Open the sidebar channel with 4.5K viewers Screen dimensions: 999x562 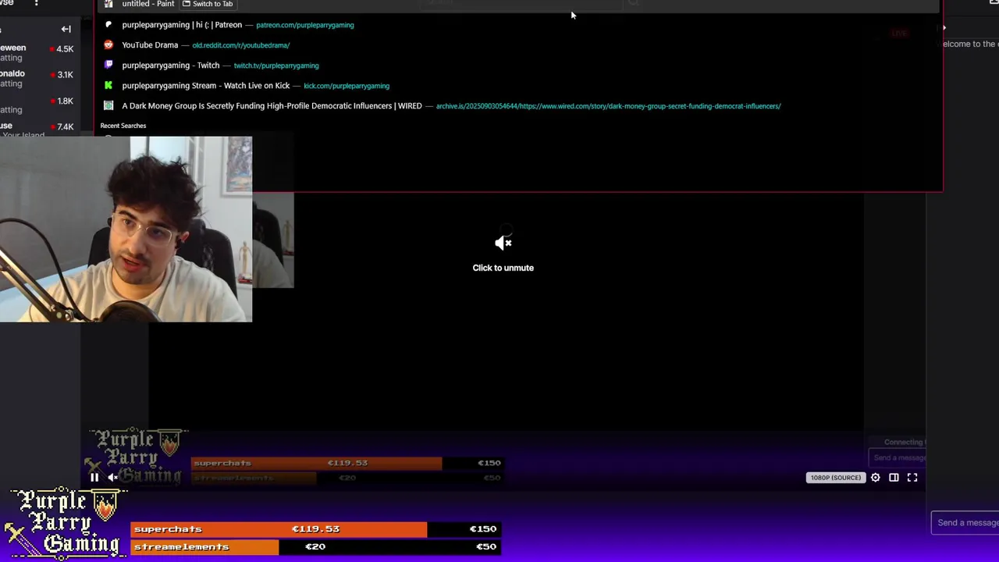(x=39, y=52)
